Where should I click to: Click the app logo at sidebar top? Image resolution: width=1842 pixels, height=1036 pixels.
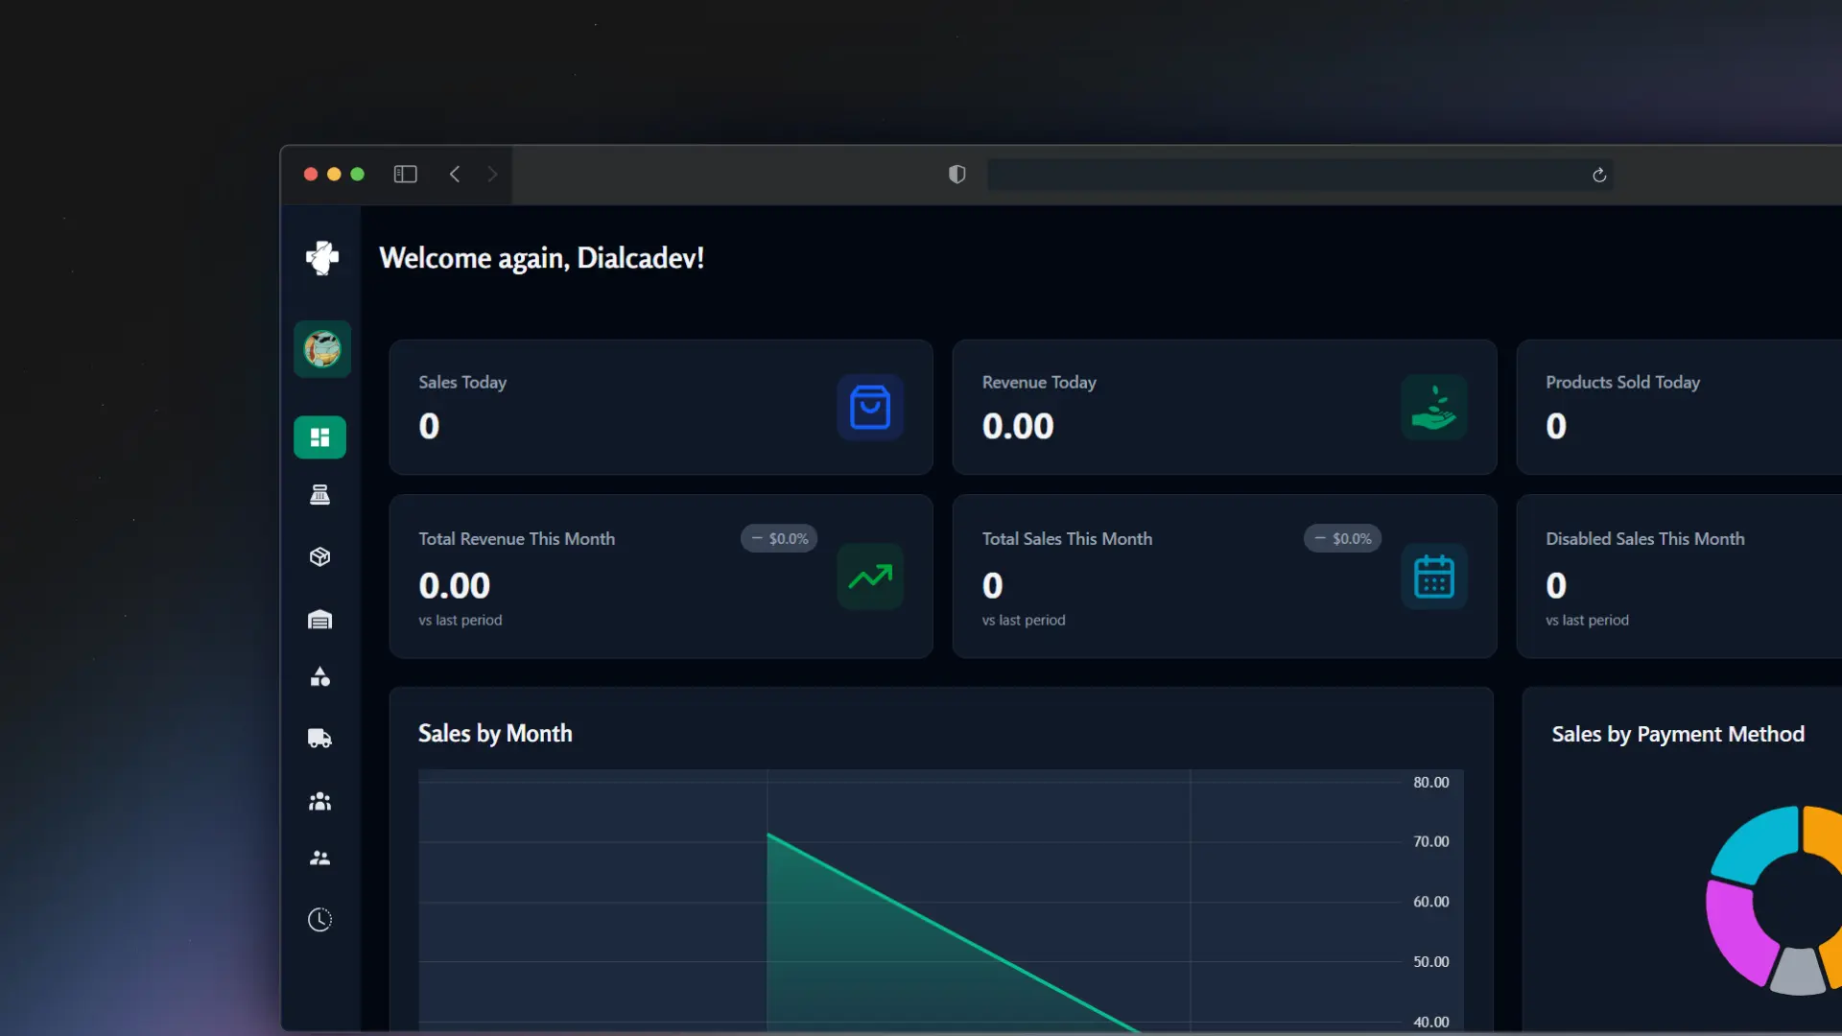[322, 257]
